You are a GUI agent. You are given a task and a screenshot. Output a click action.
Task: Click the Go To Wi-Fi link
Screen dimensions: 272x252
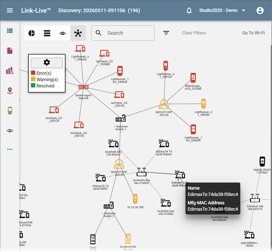pos(253,33)
